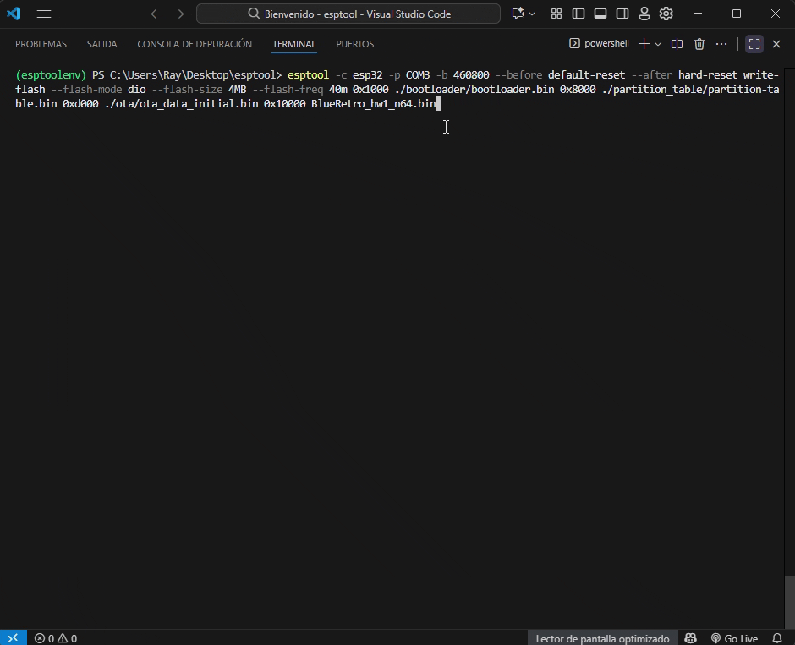Toggle the bottom panel visibility

tap(600, 14)
